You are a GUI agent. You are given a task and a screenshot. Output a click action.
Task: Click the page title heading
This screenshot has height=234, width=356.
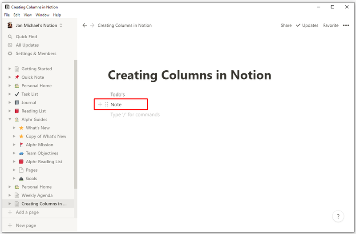point(190,75)
